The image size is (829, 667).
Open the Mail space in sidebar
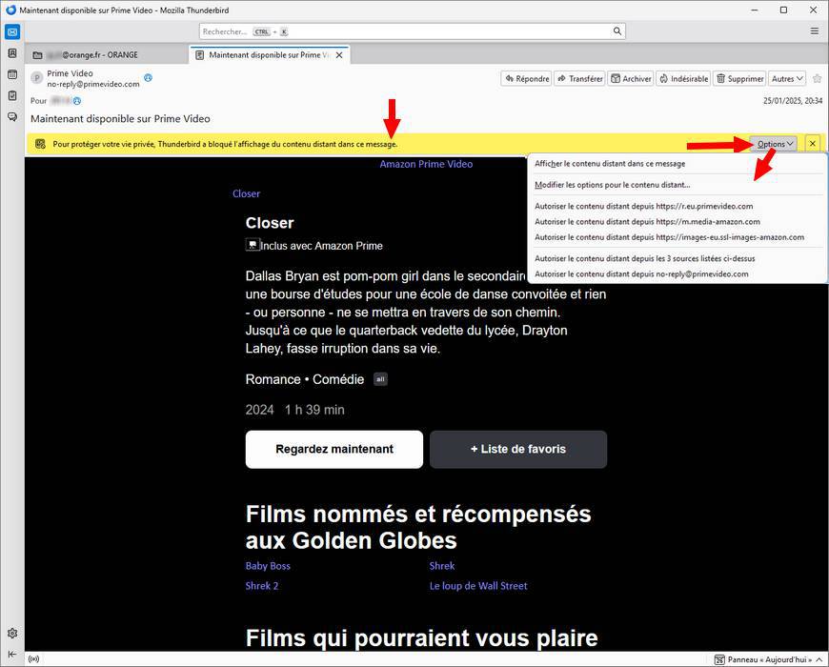(12, 31)
